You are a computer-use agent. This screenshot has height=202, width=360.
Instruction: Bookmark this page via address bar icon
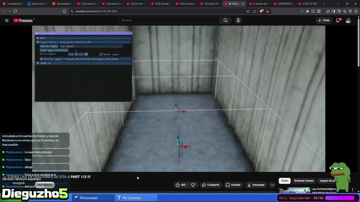pos(64,11)
